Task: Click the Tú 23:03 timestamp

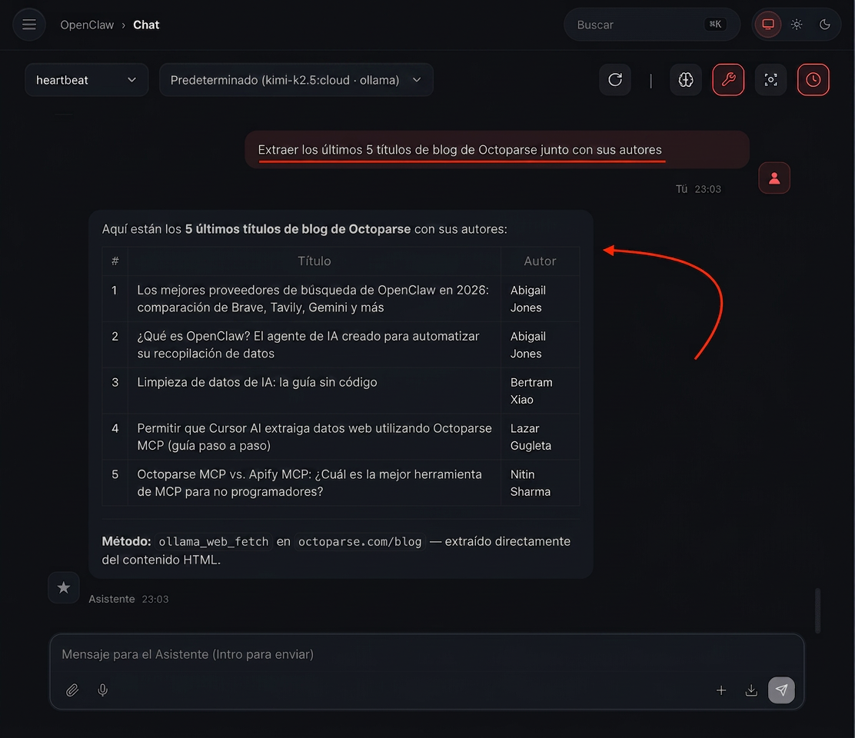Action: click(x=698, y=189)
